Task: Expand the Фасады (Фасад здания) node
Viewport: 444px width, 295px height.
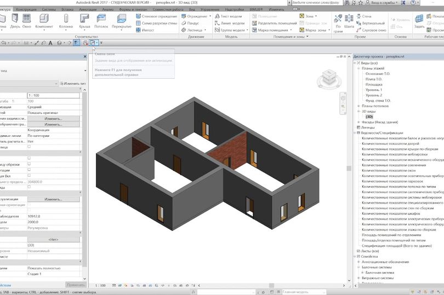Action: [359, 122]
